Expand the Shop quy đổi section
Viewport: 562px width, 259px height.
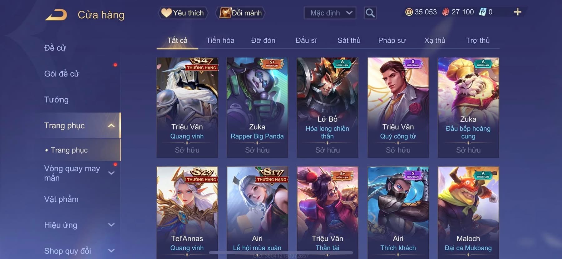pos(111,251)
